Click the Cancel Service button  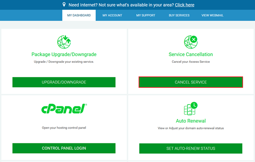tap(191, 82)
